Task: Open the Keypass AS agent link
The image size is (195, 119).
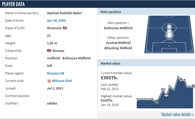Action: coord(55,73)
